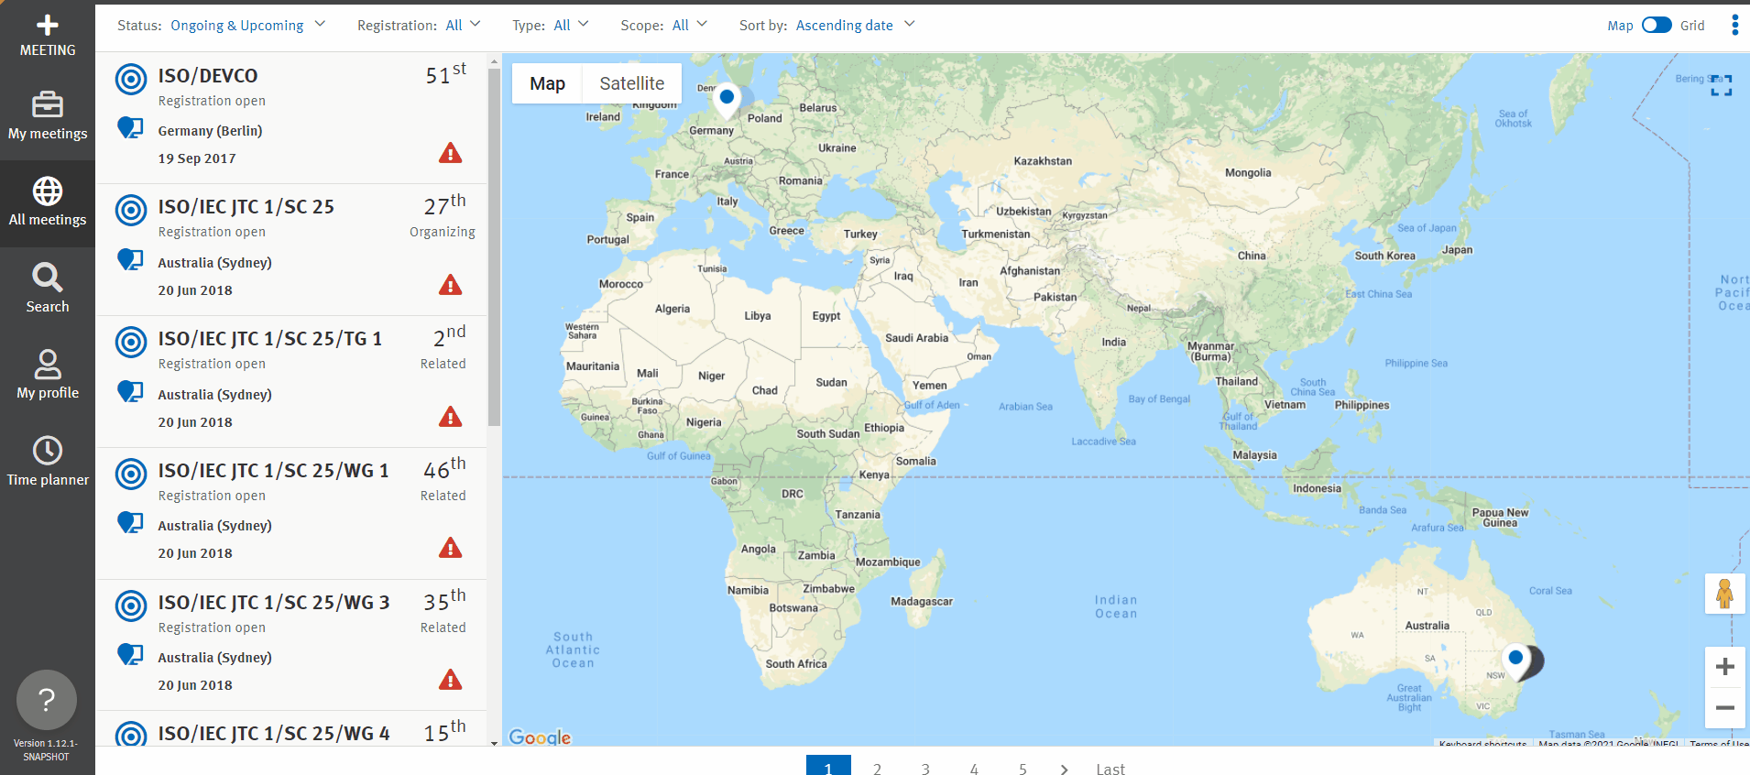The width and height of the screenshot is (1750, 775).
Task: Click the ISO/DEVCO warning triangle icon
Action: click(450, 153)
